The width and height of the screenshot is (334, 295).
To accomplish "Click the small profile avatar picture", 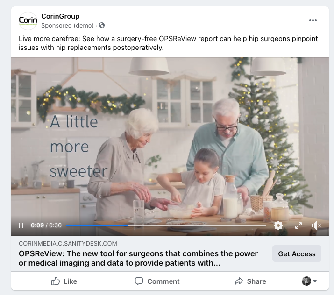I will pyautogui.click(x=306, y=281).
